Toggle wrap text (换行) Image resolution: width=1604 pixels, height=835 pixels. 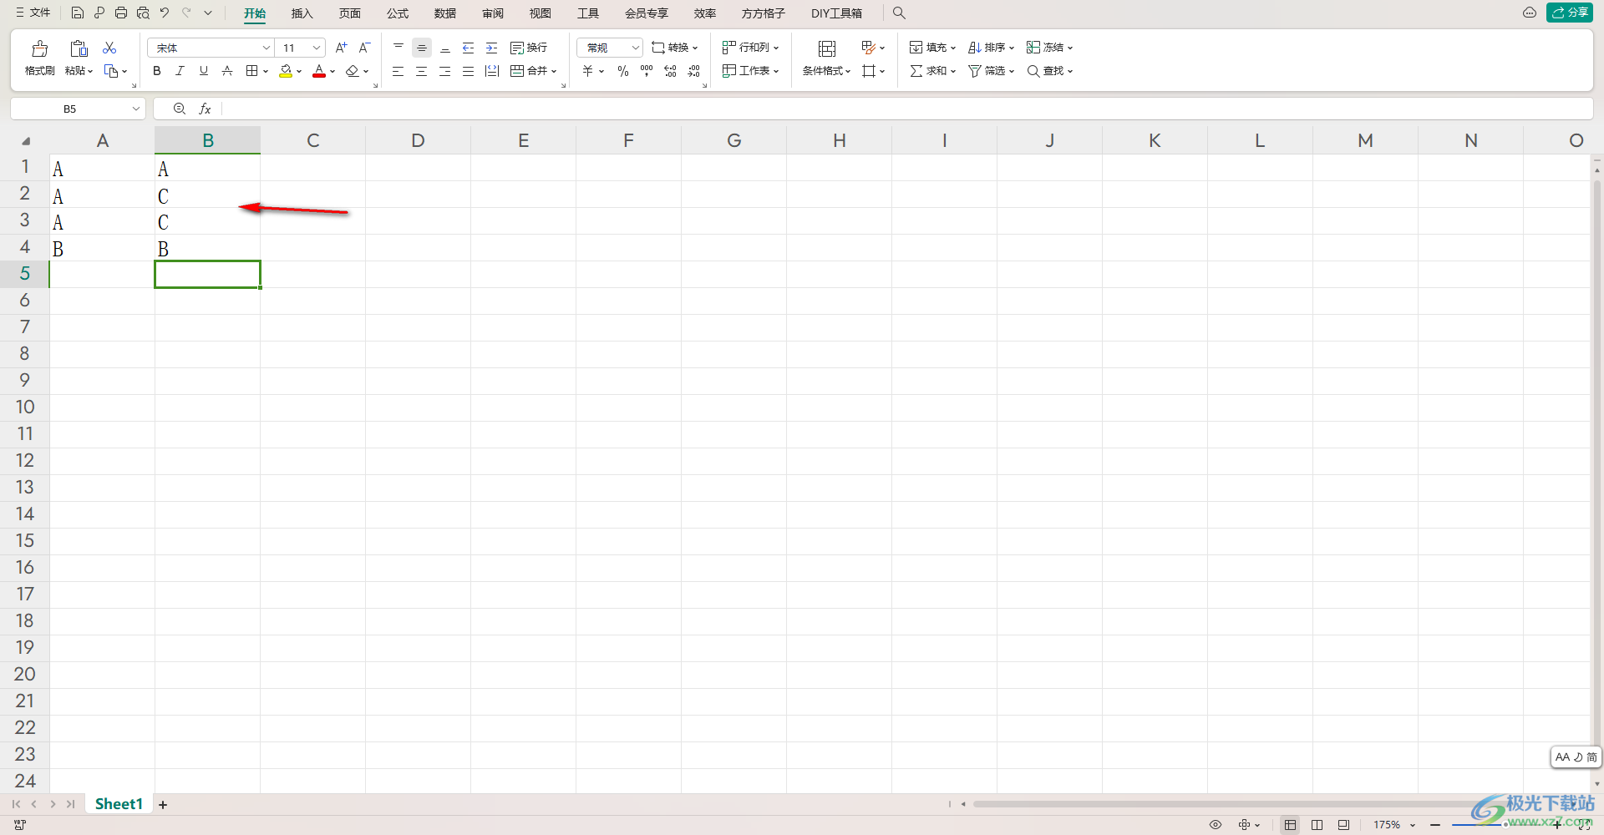[529, 48]
